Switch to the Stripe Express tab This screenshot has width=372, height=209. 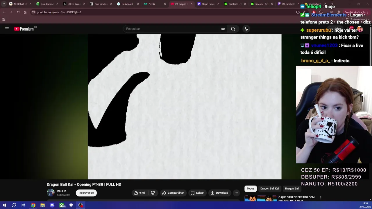(x=208, y=4)
